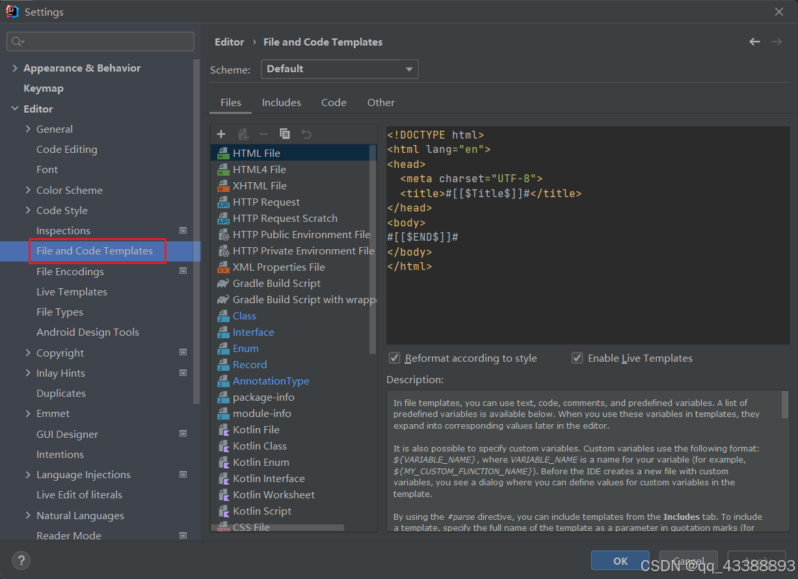Click the Kotlin File template icon
Image resolution: width=798 pixels, height=579 pixels.
(x=223, y=429)
